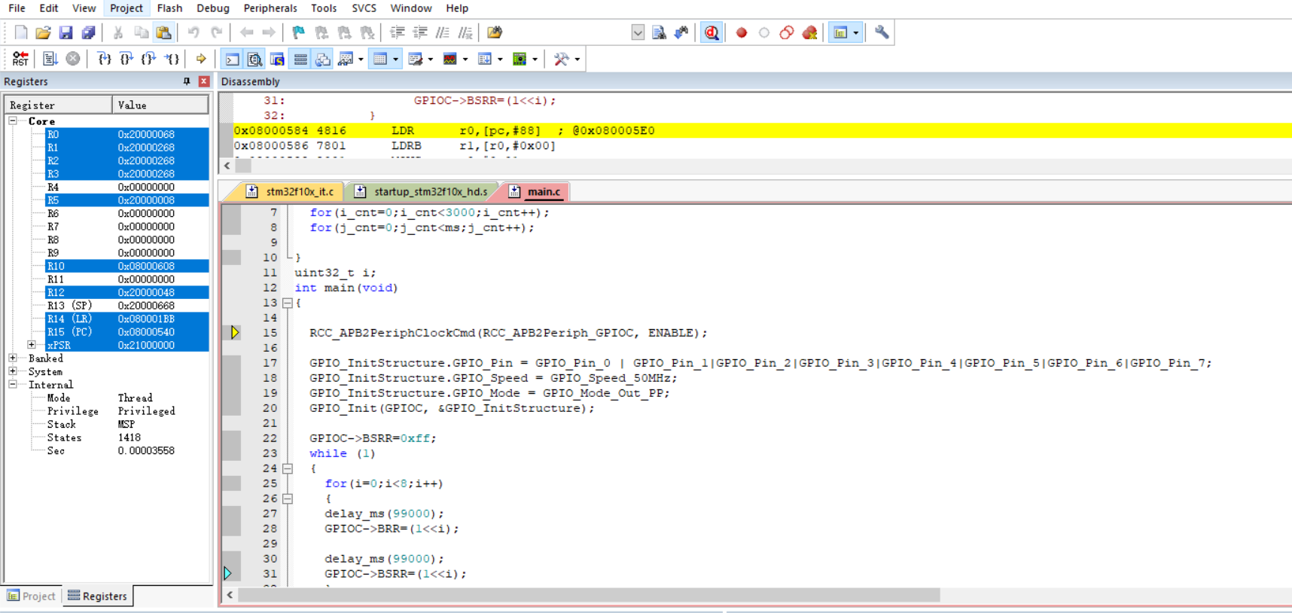1292x613 pixels.
Task: Insert or remove breakpoint red dot
Action: [x=742, y=32]
